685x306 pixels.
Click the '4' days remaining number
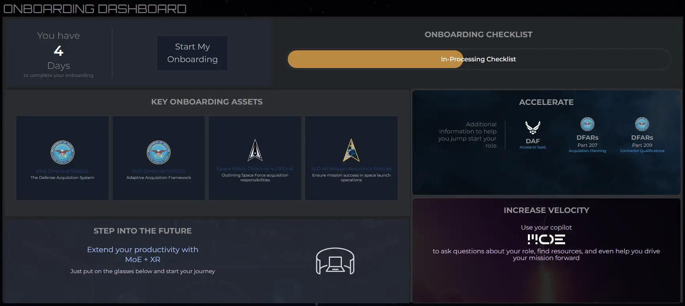(59, 51)
